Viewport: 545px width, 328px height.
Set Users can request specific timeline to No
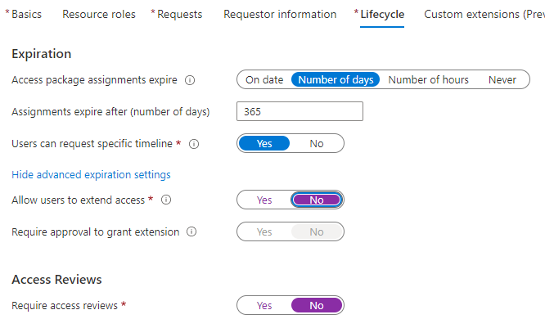[317, 143]
